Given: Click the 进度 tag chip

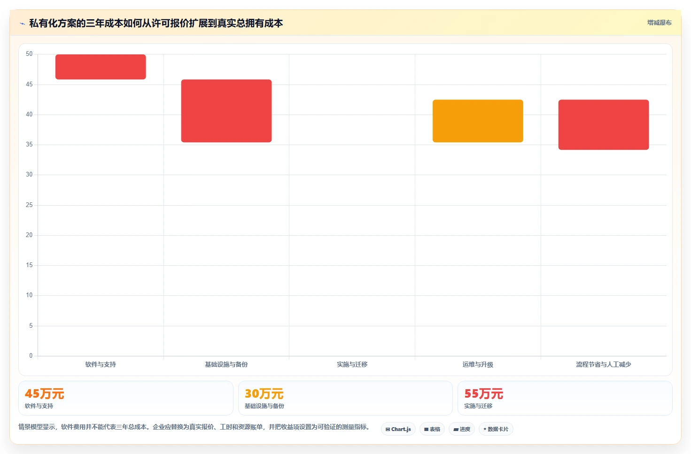Looking at the screenshot, I should tap(462, 429).
